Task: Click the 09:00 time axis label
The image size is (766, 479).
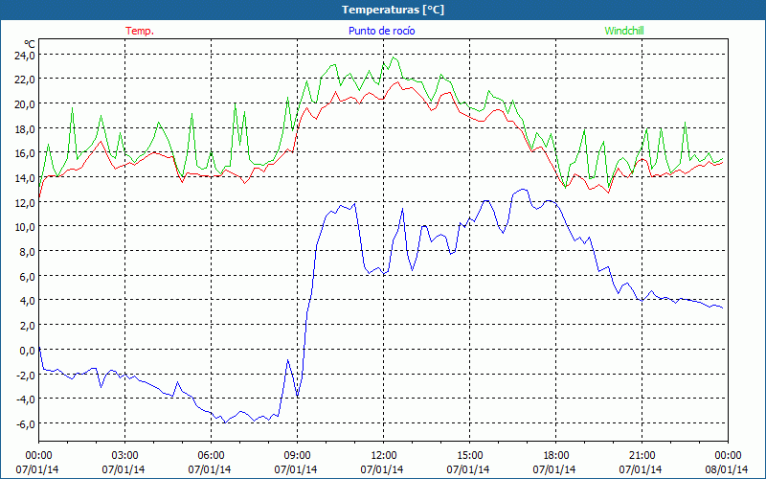Action: tap(297, 456)
